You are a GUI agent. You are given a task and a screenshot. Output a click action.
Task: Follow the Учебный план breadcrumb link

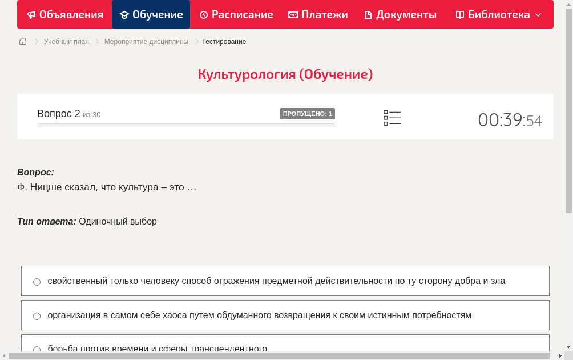click(67, 41)
